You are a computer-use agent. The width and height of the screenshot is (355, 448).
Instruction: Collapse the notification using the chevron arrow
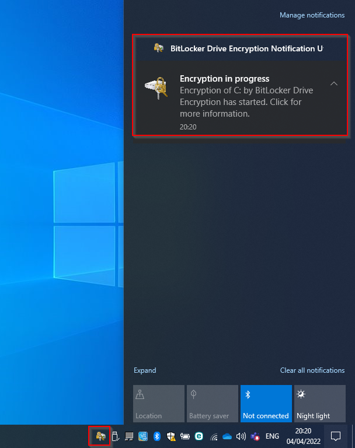(x=334, y=84)
